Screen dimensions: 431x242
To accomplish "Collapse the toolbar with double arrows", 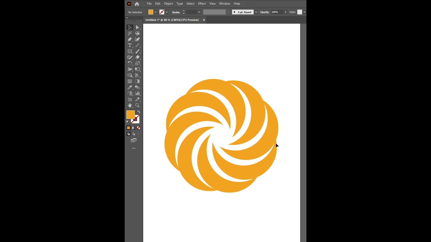I will [x=128, y=17].
